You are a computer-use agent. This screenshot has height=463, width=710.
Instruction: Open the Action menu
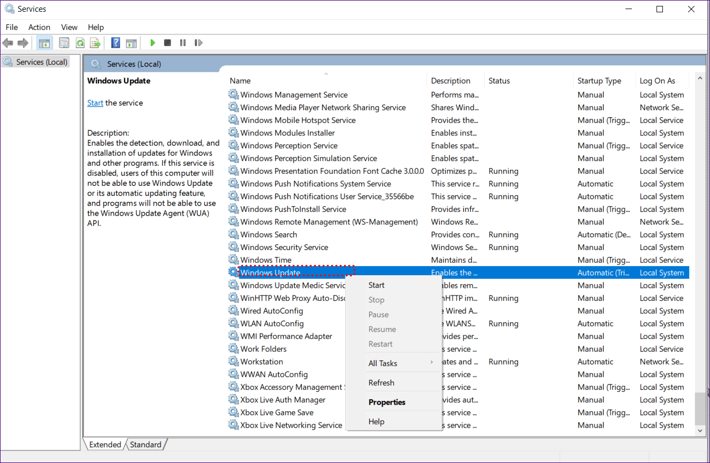pos(39,27)
